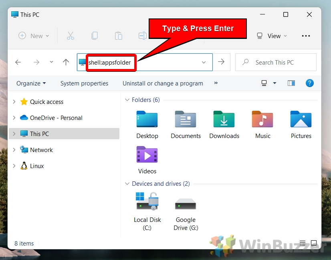The width and height of the screenshot is (331, 260).
Task: Click the Change your view icon
Action: point(264,83)
